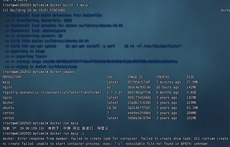Click the IMAGE ID column header

point(135,77)
